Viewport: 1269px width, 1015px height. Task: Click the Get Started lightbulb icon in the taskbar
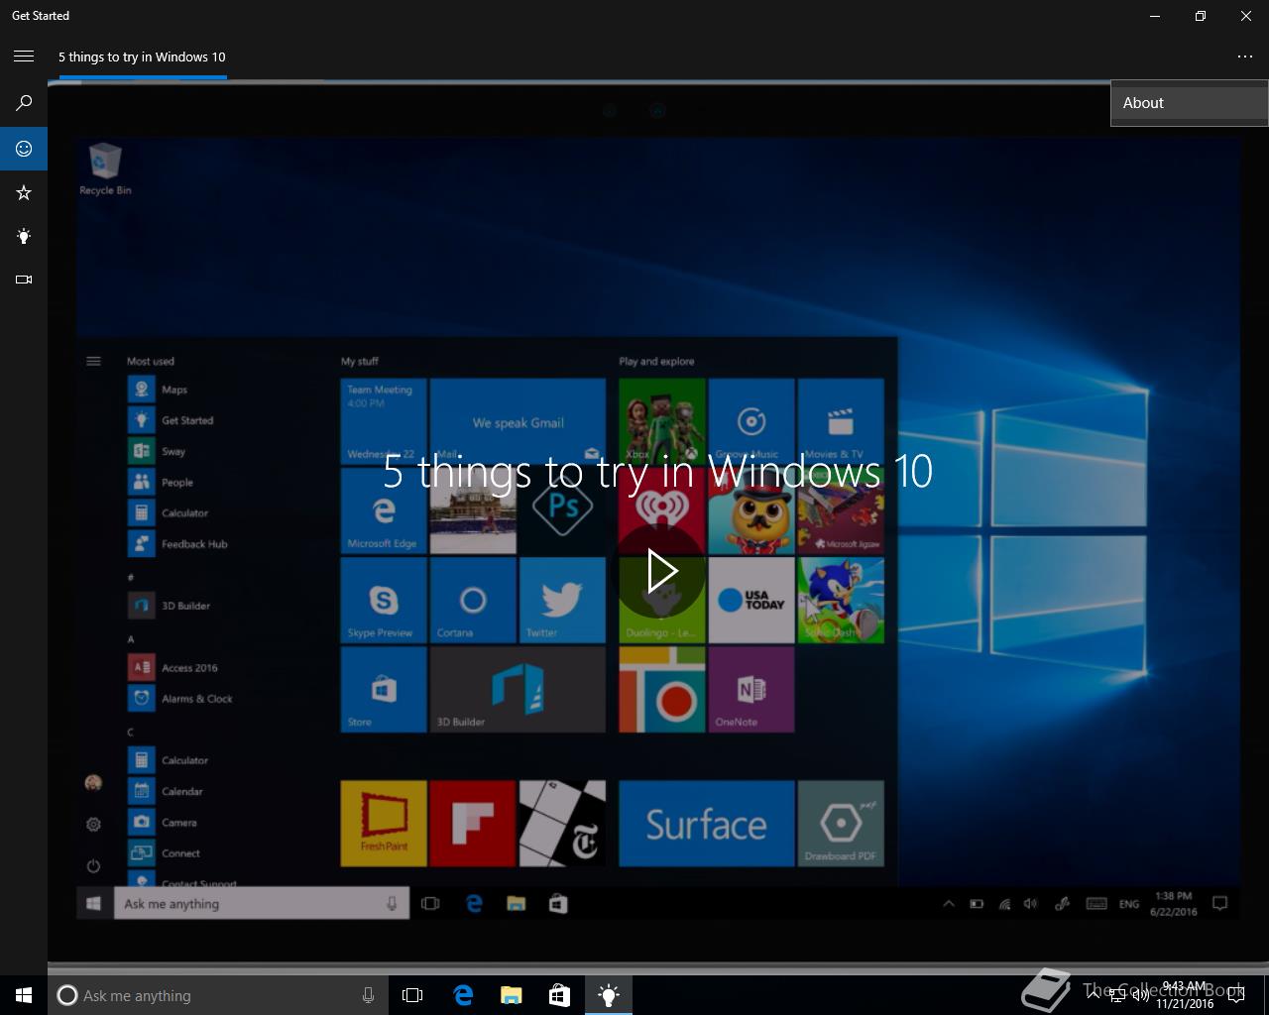tap(609, 995)
